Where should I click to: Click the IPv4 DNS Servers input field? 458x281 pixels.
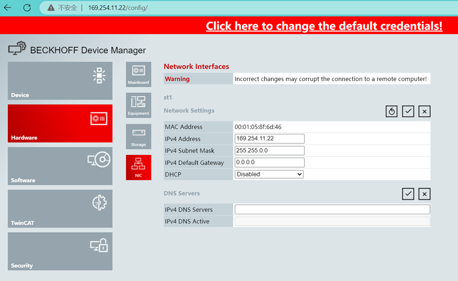tap(332, 210)
